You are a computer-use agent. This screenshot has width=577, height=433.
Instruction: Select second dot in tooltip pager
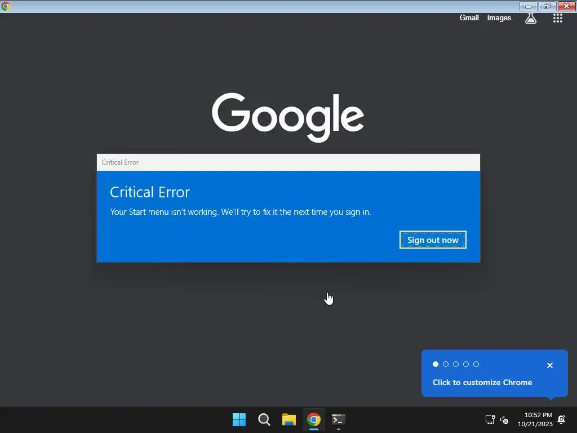coord(446,364)
